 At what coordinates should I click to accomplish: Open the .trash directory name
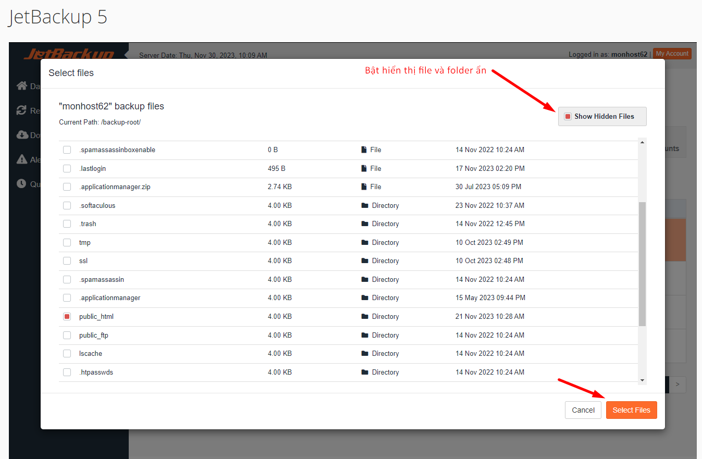(x=88, y=224)
